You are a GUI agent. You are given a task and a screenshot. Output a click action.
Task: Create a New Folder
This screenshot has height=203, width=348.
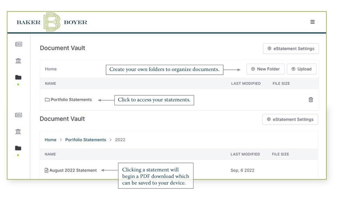point(265,69)
